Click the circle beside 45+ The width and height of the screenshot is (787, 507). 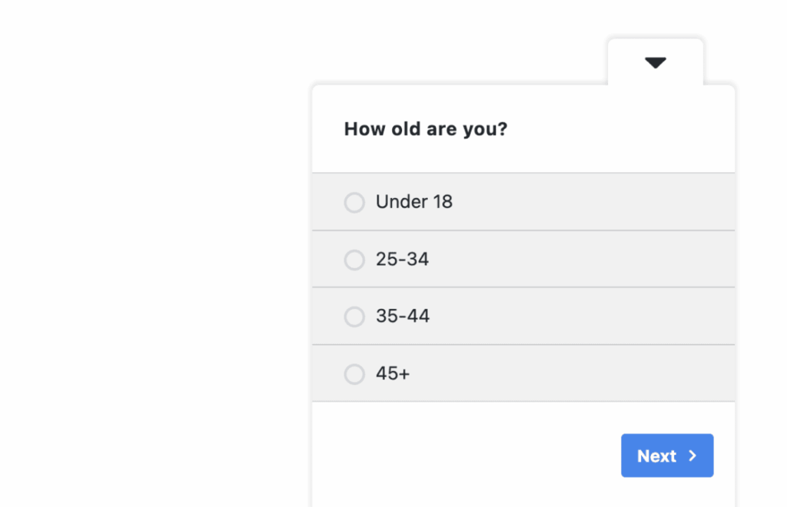pyautogui.click(x=354, y=374)
